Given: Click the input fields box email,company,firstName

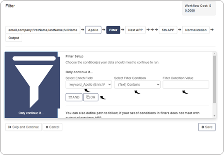Looking at the screenshot, I should (x=43, y=30).
